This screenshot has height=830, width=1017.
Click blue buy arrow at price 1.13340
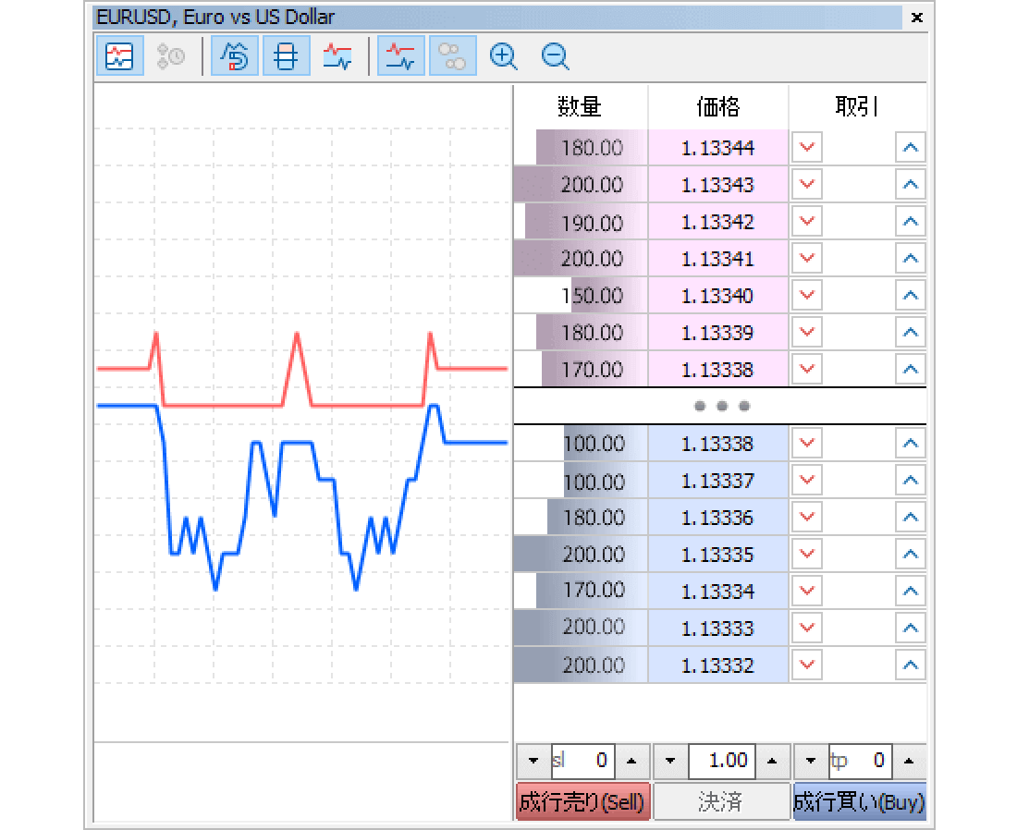911,295
